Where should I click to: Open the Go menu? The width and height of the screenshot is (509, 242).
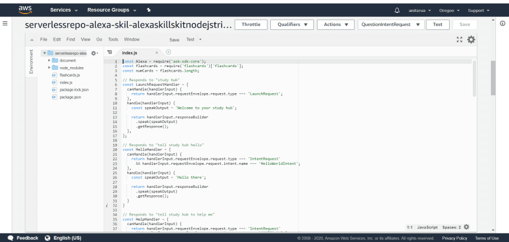[99, 39]
